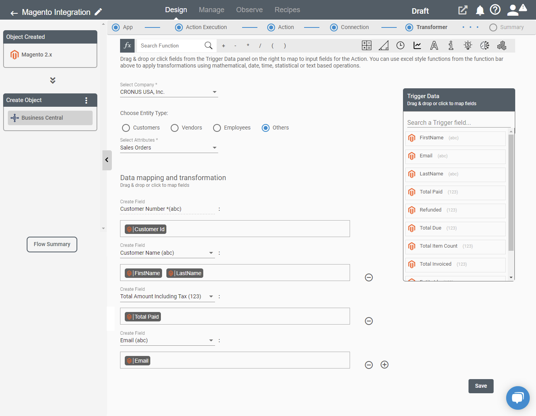Open the cubes functions icon

(x=501, y=46)
